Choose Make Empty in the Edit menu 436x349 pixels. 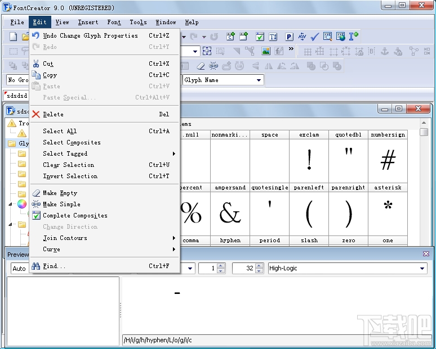105,193
